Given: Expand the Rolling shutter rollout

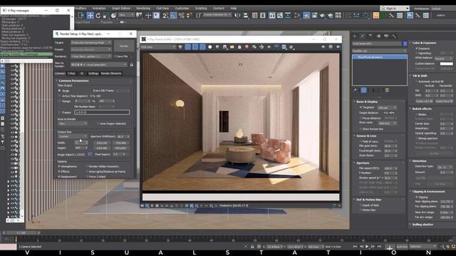Looking at the screenshot, I should (x=423, y=225).
